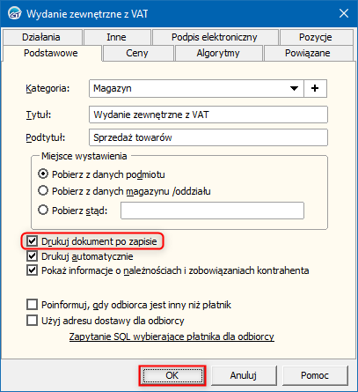Viewport: 358px width, 392px height.
Task: Switch to the Działania tab
Action: [41, 37]
